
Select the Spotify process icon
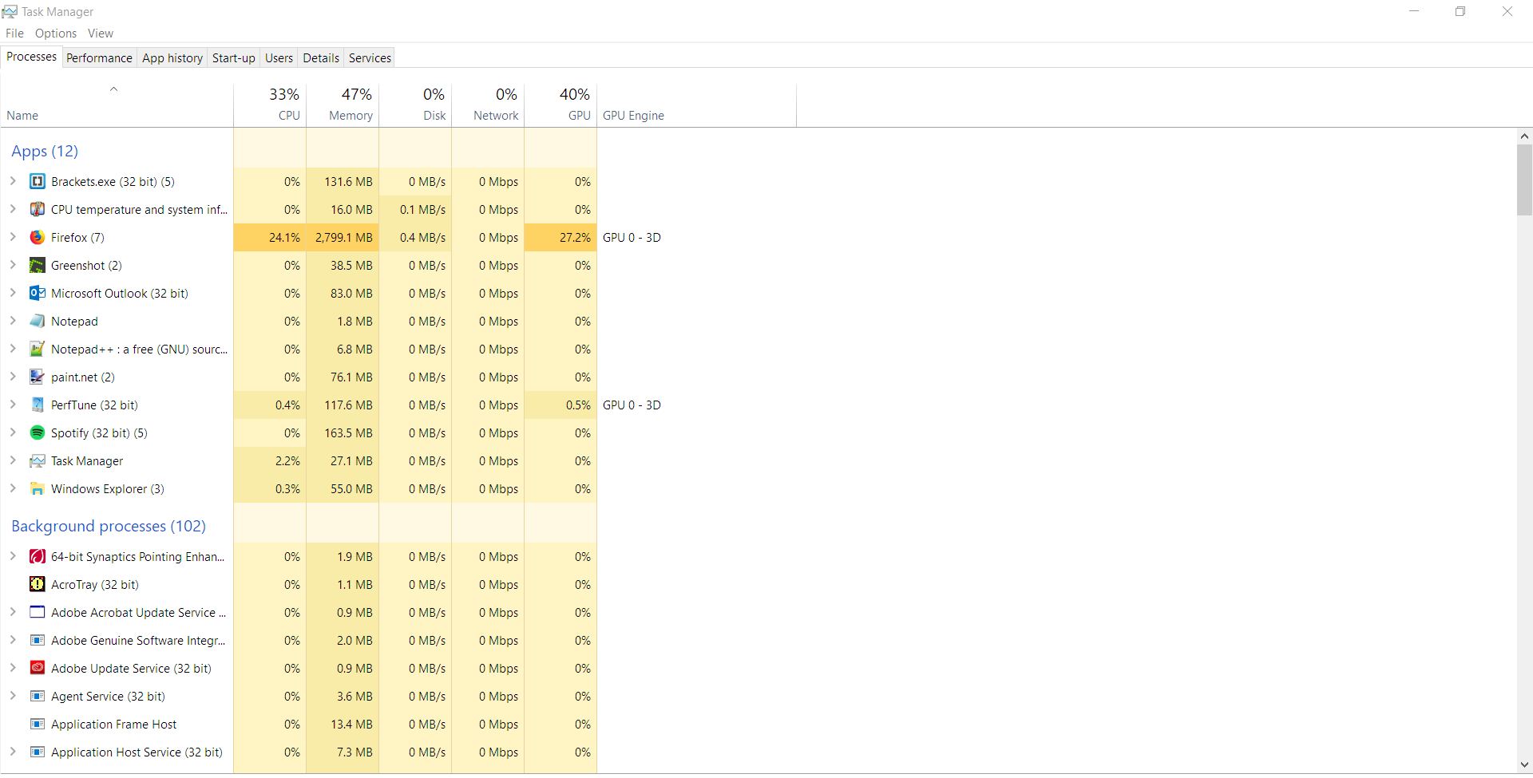37,433
